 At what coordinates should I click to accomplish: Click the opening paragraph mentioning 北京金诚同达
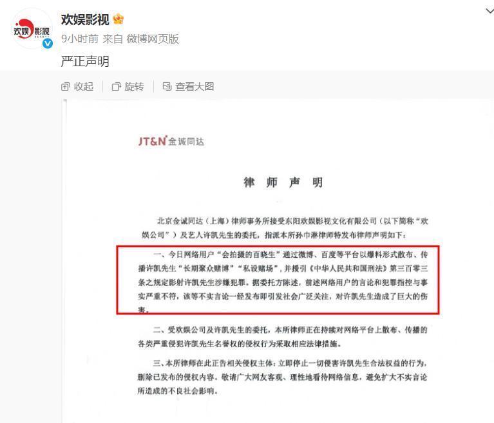coord(285,228)
